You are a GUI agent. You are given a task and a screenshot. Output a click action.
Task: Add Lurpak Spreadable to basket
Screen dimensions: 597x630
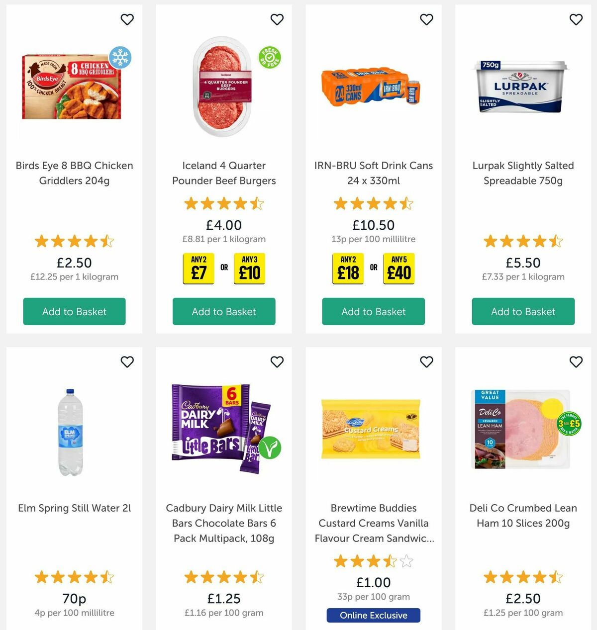click(523, 312)
